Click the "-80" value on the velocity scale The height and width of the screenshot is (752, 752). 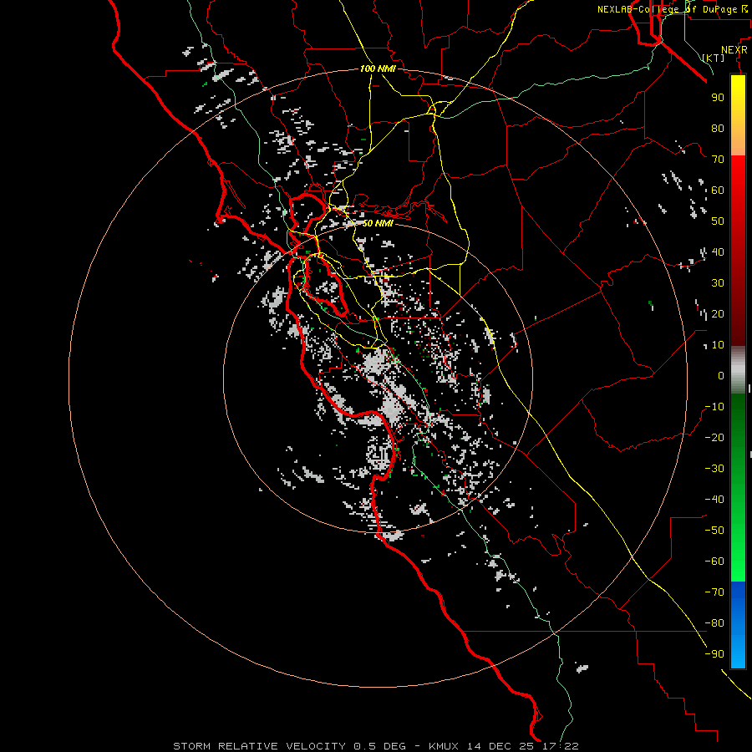point(714,623)
